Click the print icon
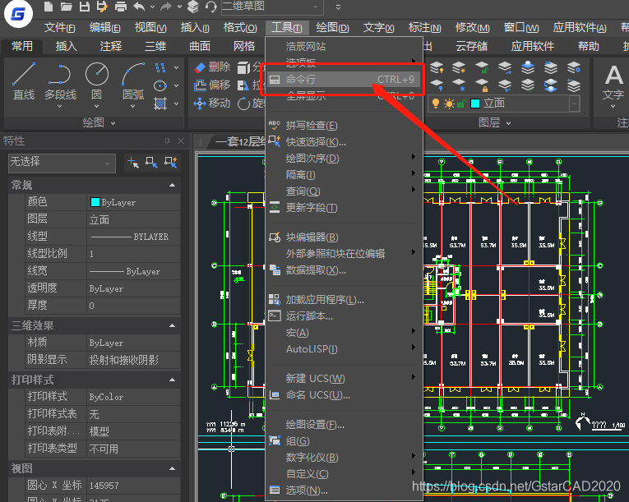The height and width of the screenshot is (502, 629). [120, 7]
